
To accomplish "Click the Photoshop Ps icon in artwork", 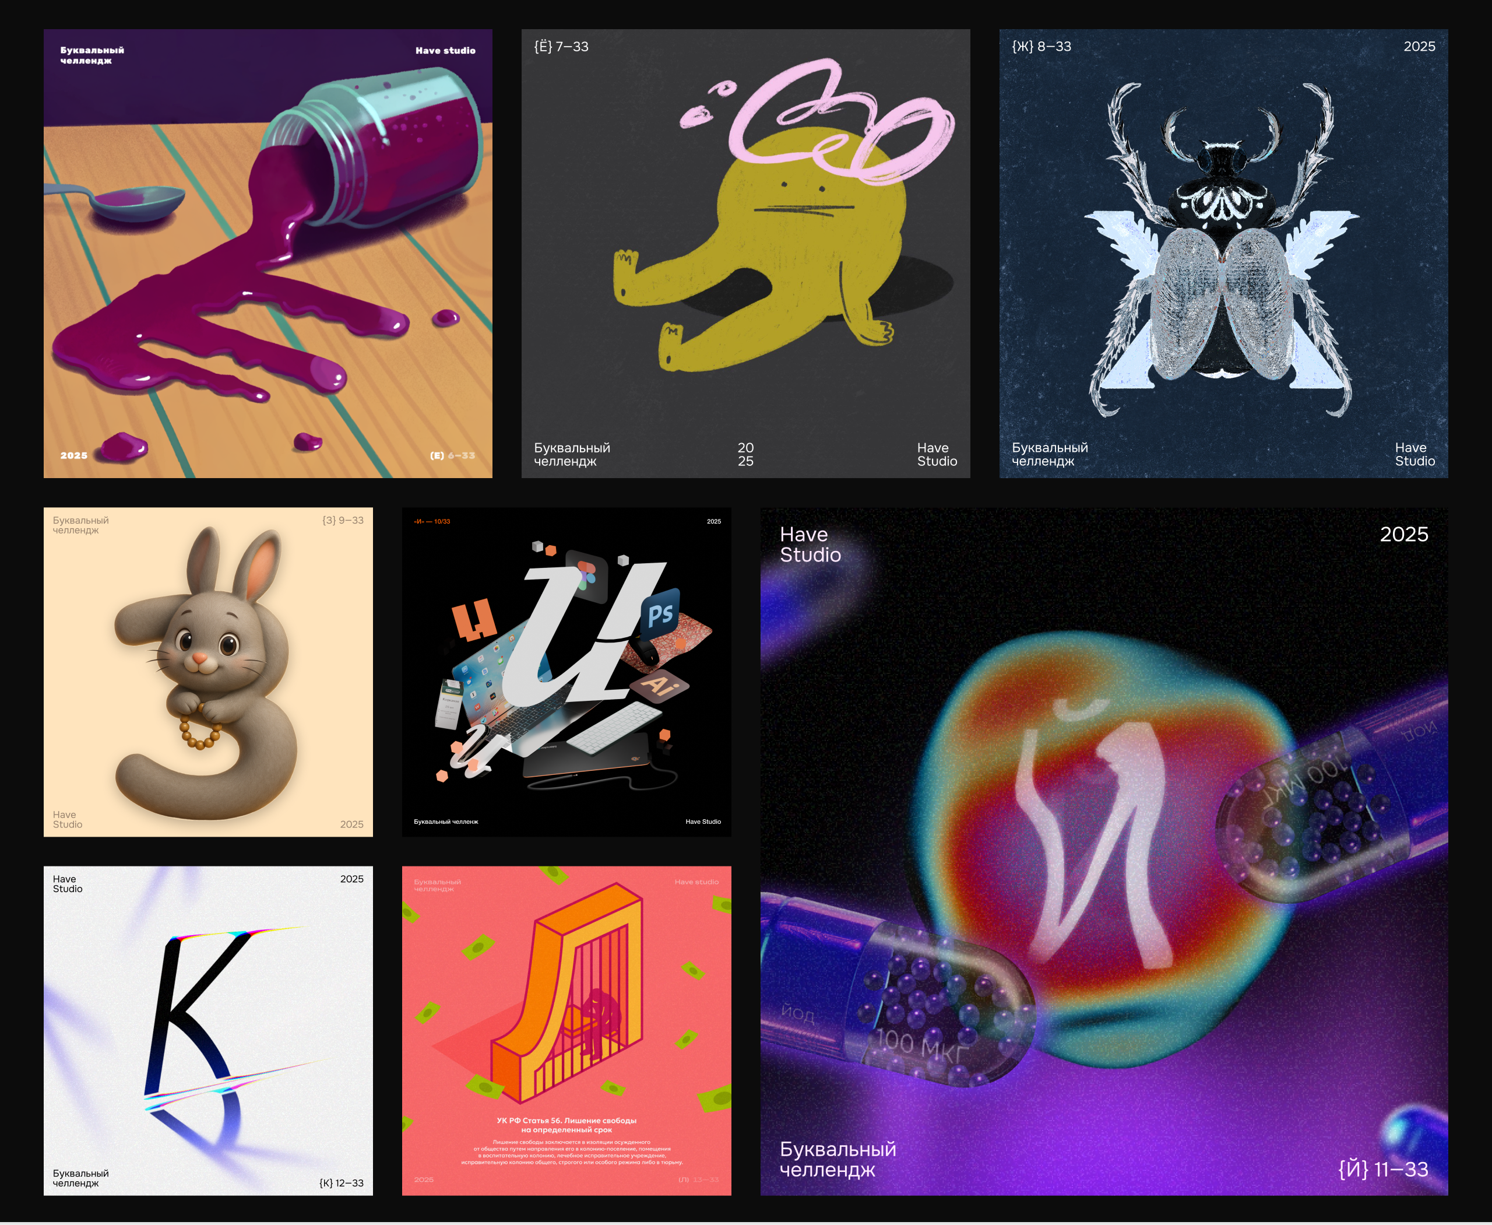I will (660, 613).
